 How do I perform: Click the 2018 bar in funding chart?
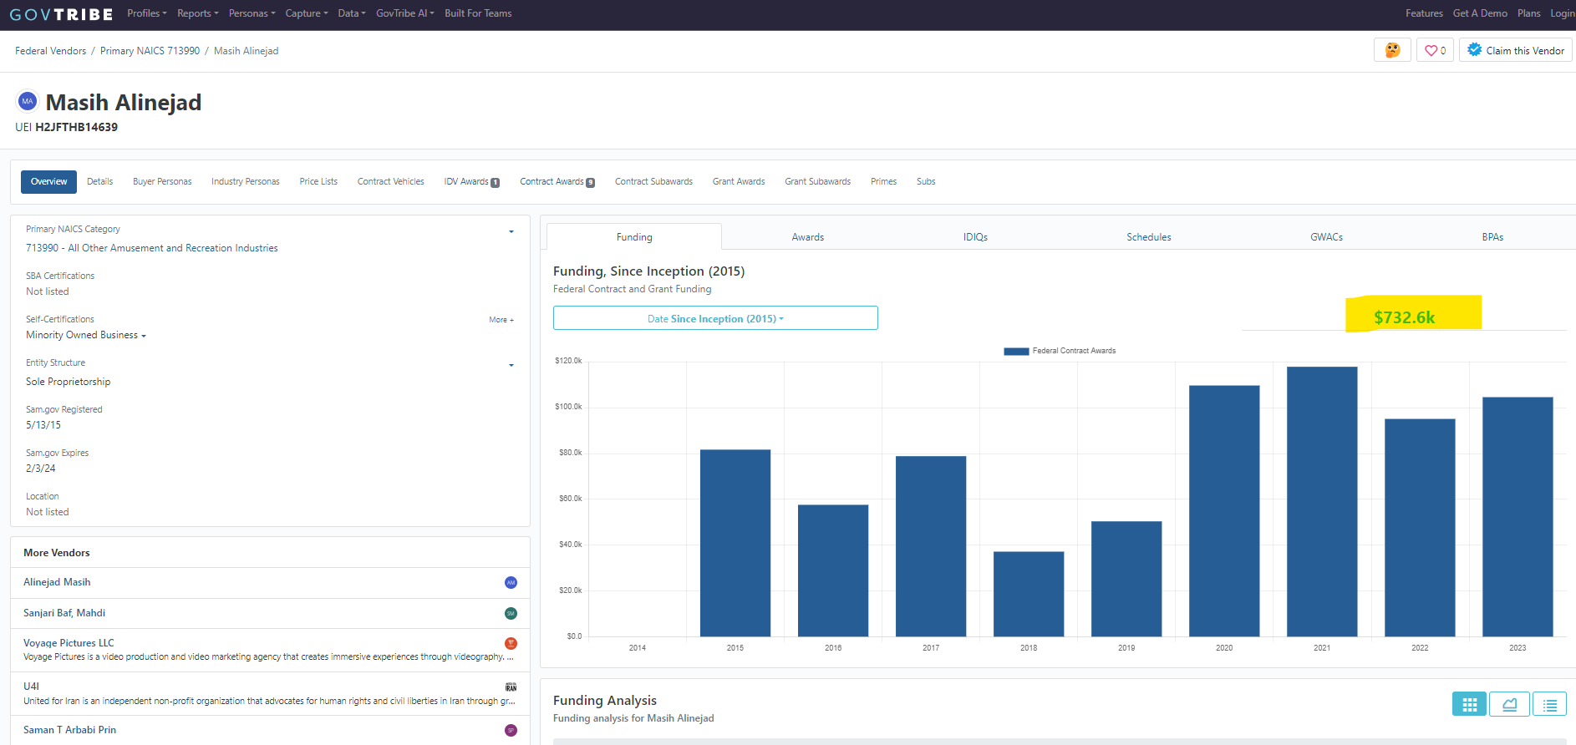(x=1029, y=594)
